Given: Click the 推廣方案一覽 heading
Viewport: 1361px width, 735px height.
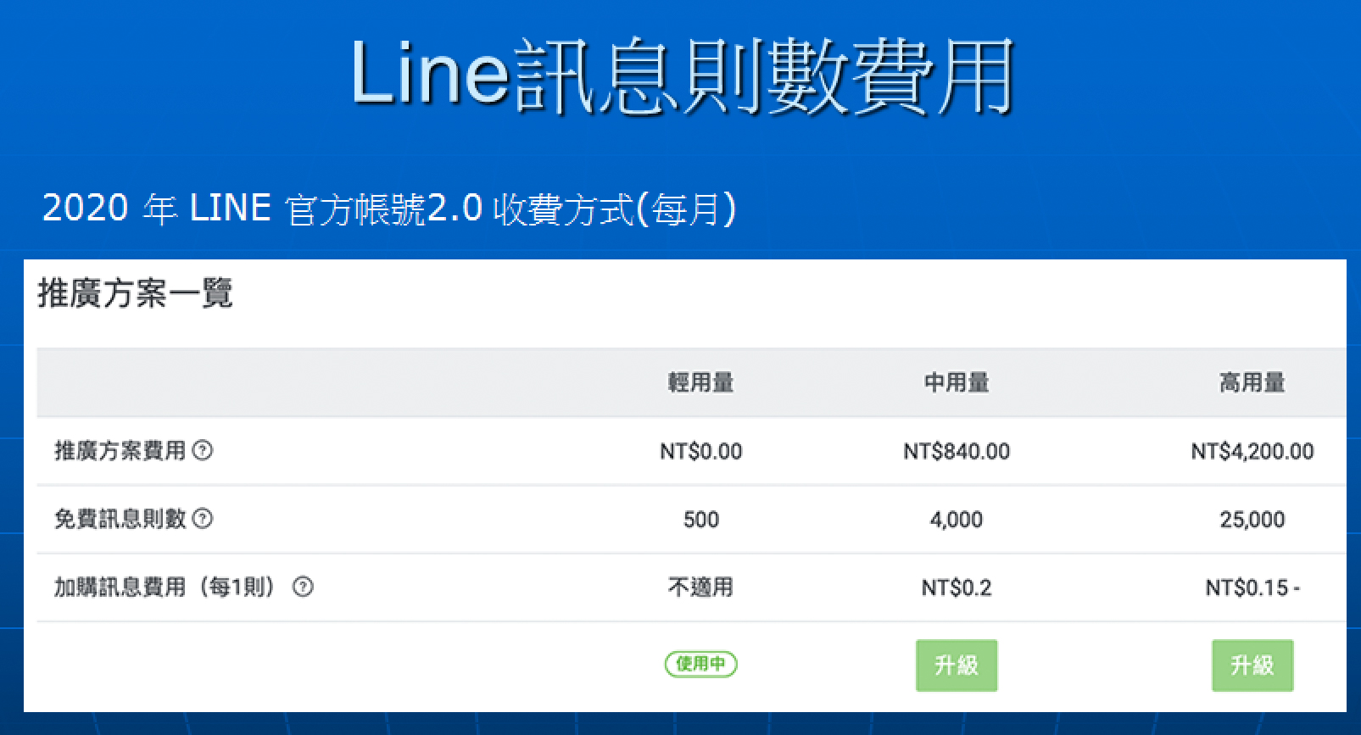Looking at the screenshot, I should pyautogui.click(x=136, y=293).
